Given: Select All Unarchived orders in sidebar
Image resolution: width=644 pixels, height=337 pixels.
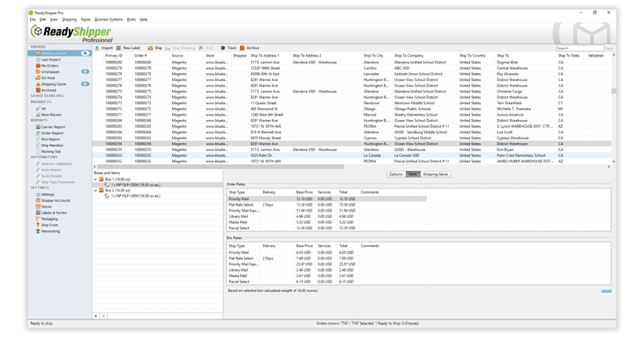Looking at the screenshot, I should pos(59,53).
